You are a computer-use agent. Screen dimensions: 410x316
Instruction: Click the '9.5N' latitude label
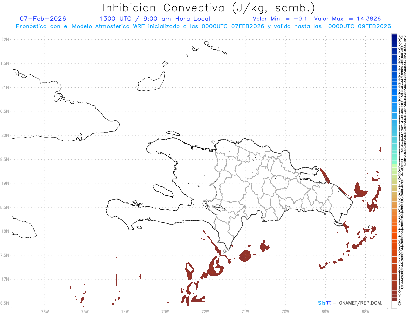pos(5,160)
